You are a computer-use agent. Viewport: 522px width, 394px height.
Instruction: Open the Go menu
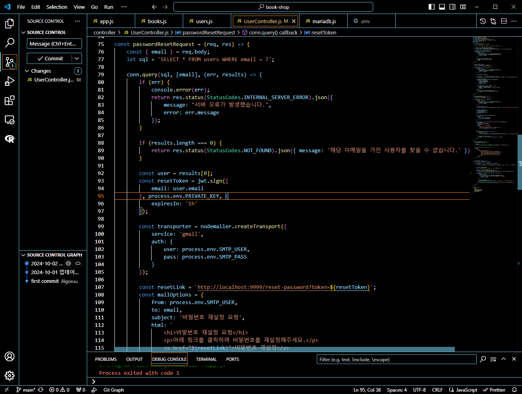click(x=94, y=7)
